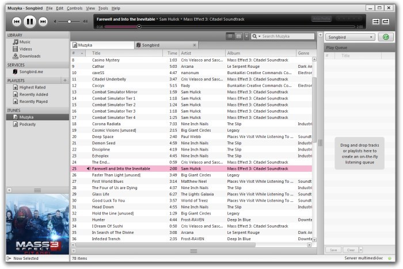
Task: Click the media server green status indicator
Action: [390, 258]
